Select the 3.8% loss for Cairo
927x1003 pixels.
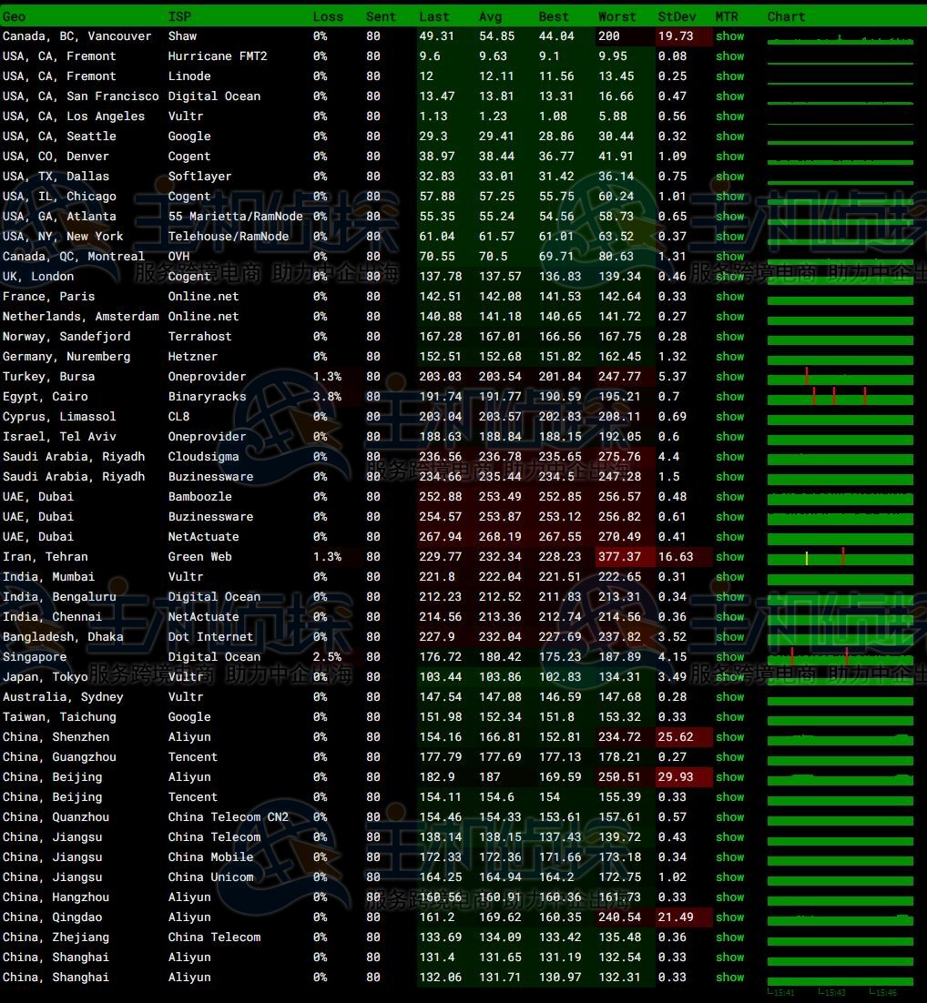pyautogui.click(x=327, y=397)
